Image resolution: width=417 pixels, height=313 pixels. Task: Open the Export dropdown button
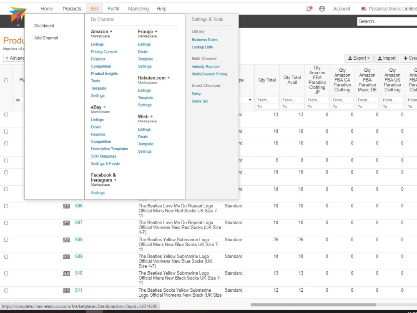point(359,58)
